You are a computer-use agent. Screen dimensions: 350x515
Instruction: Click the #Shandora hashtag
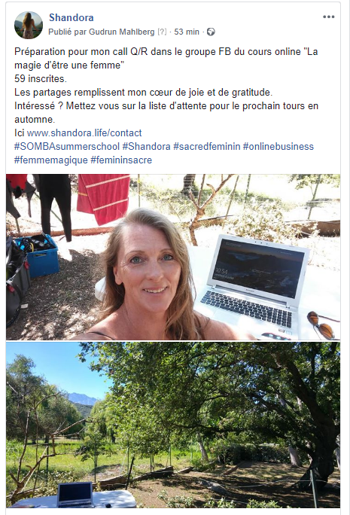147,147
